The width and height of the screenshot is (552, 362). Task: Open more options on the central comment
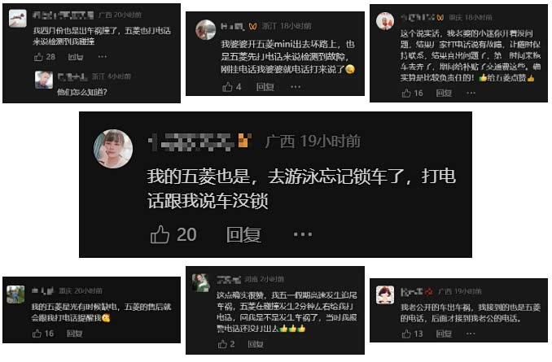pyautogui.click(x=303, y=234)
